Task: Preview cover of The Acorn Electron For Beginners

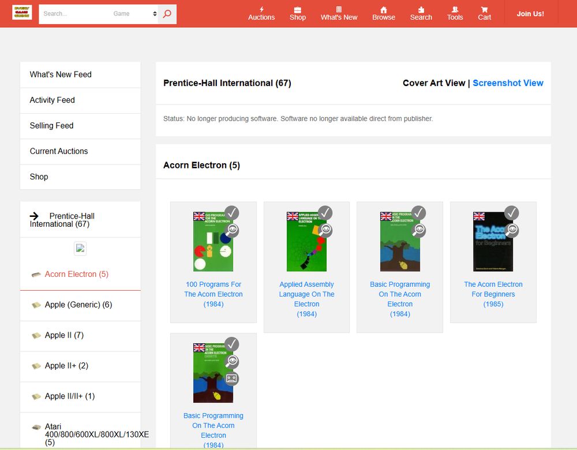Action: (x=512, y=230)
